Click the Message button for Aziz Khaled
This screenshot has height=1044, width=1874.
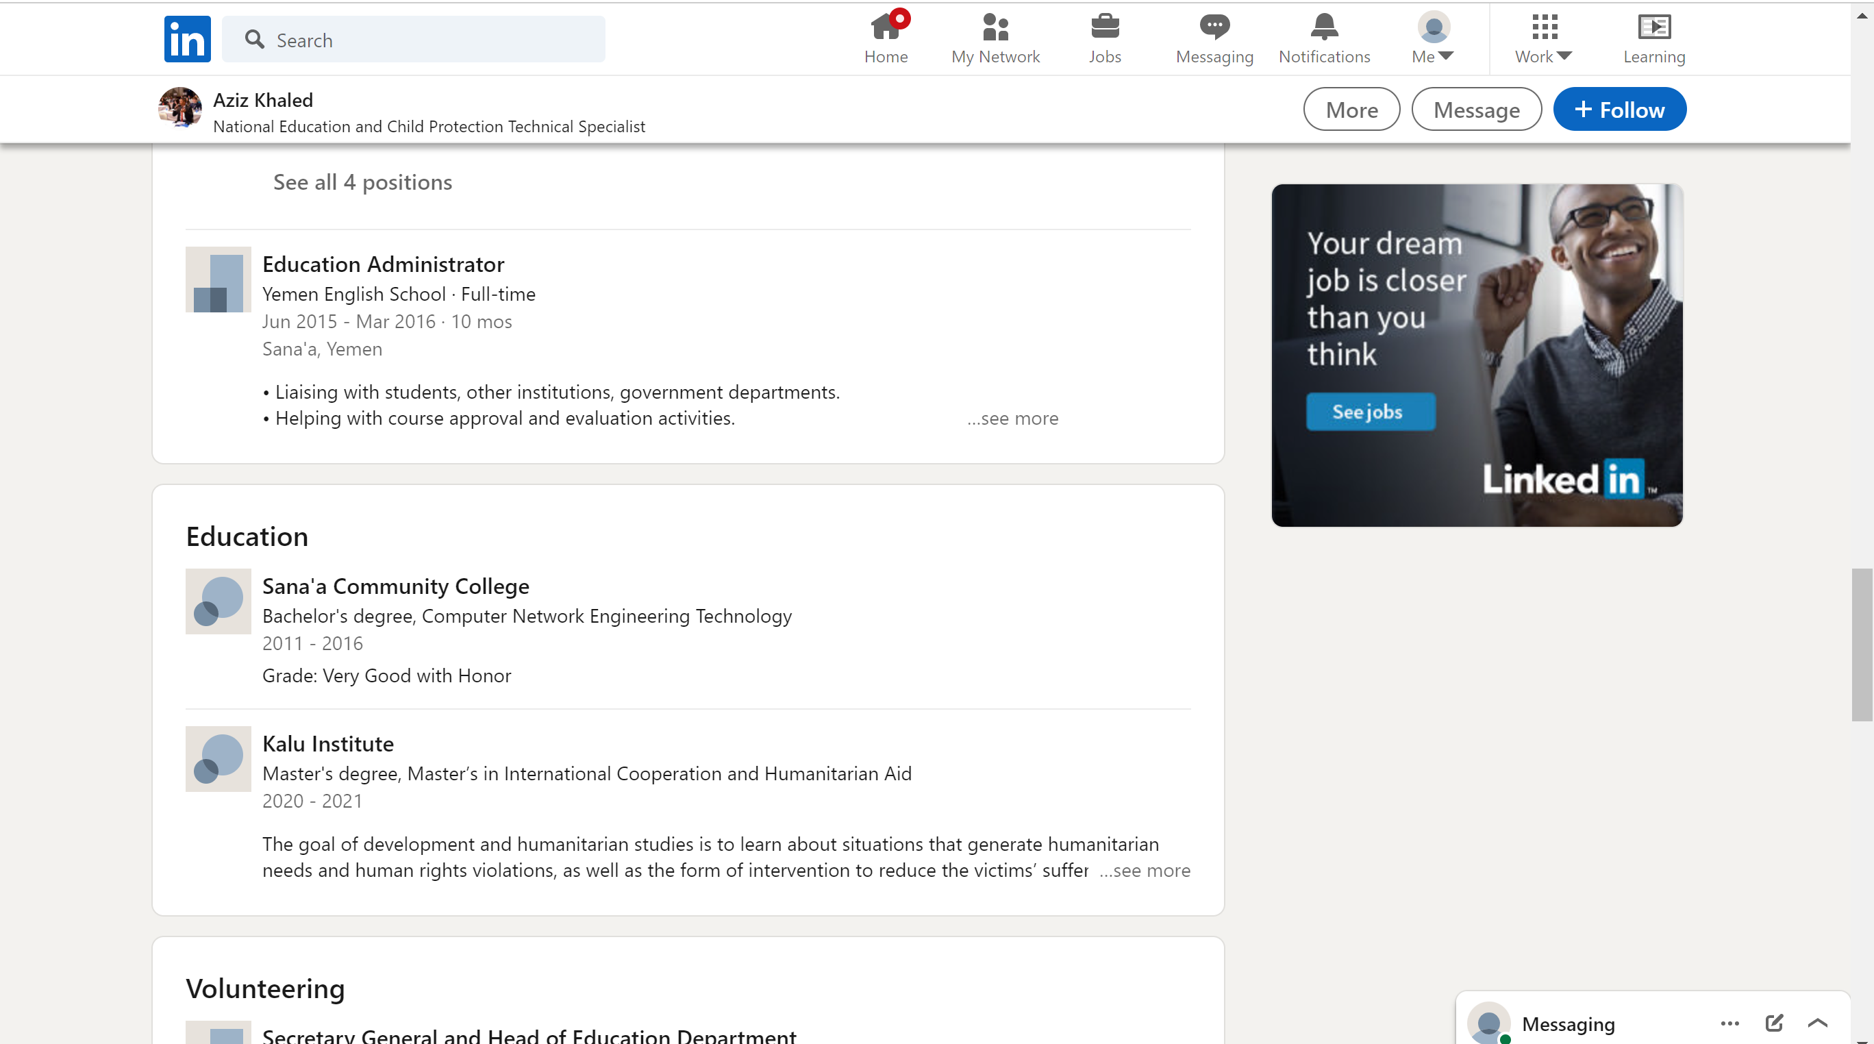[x=1475, y=110]
